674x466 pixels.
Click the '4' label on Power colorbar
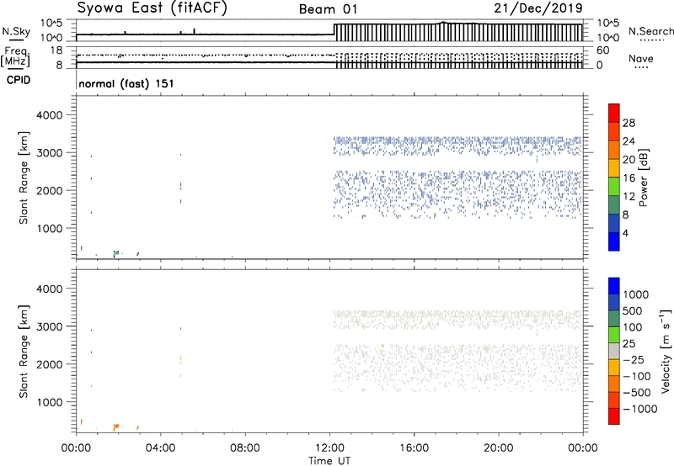[625, 233]
